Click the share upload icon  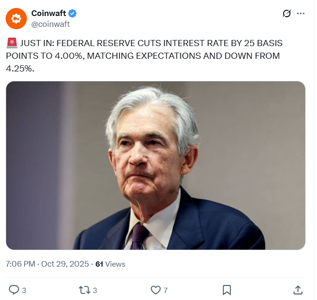point(298,290)
